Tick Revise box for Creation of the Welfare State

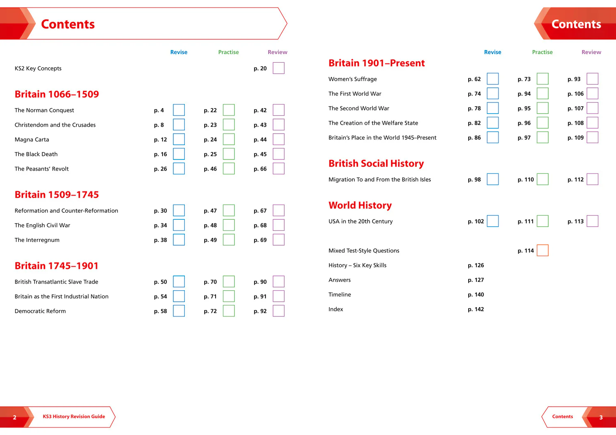(493, 123)
